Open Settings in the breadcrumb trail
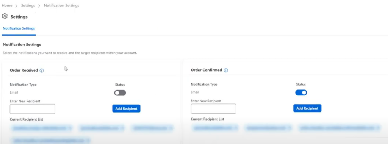Viewport: 388px width, 144px height. [28, 5]
